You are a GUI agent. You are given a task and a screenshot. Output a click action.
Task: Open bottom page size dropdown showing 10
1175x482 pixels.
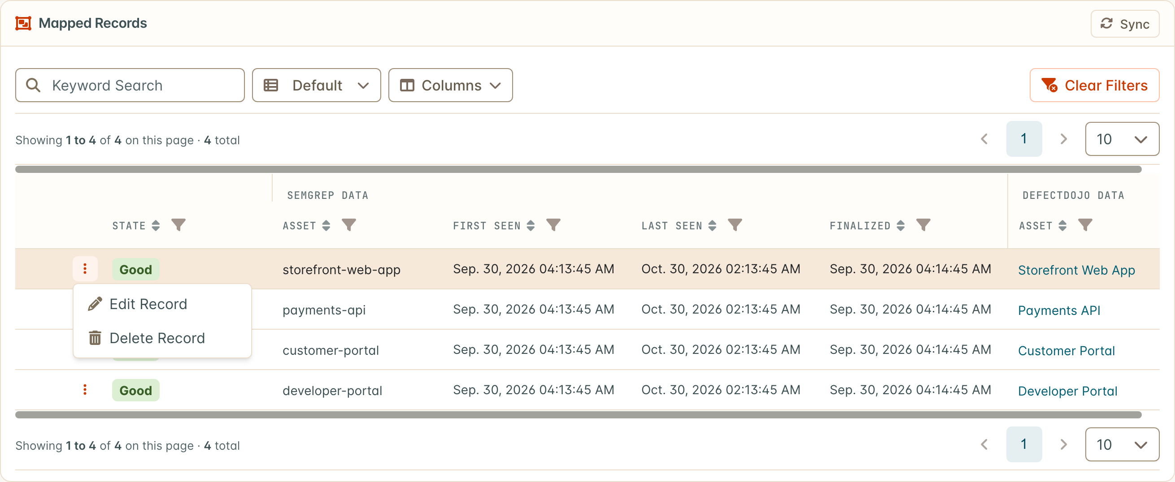tap(1122, 444)
